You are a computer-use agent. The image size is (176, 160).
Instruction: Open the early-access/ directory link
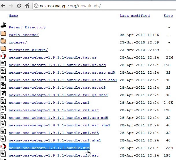(24, 35)
